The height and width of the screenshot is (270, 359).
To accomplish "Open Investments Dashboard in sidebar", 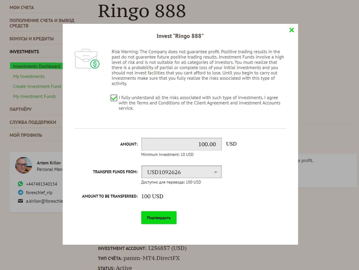I will 36,66.
